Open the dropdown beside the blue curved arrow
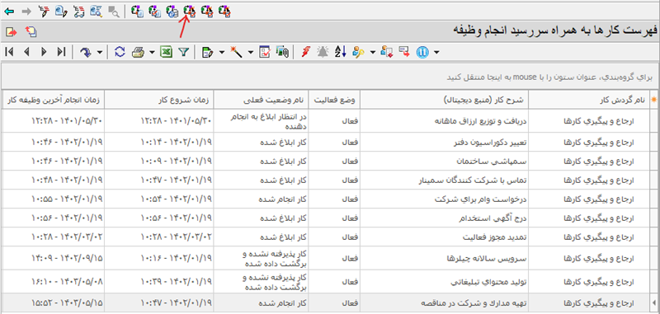Image resolution: width=660 pixels, height=314 pixels. pos(99,52)
